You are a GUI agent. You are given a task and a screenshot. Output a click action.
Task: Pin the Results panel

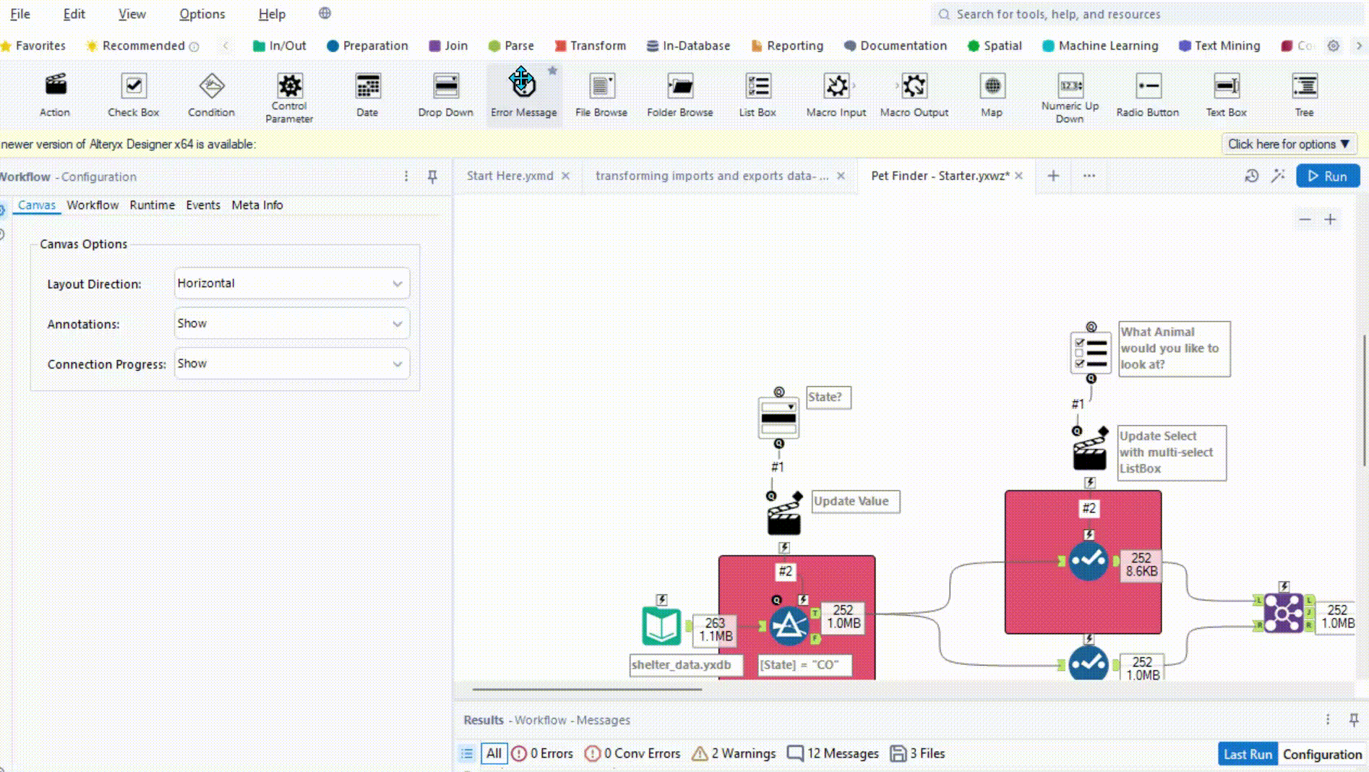1354,720
